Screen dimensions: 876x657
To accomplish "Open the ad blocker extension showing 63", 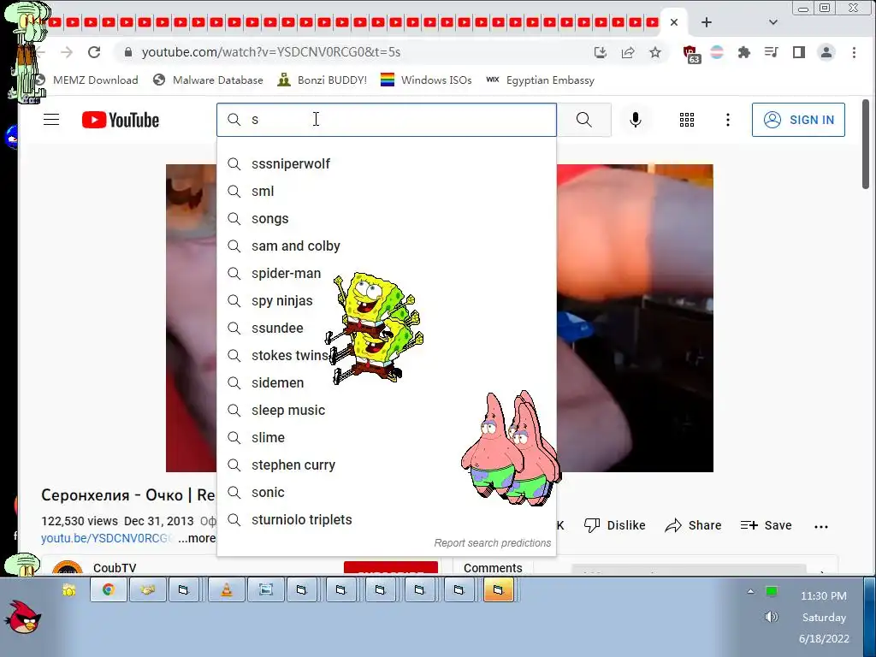I will (691, 54).
